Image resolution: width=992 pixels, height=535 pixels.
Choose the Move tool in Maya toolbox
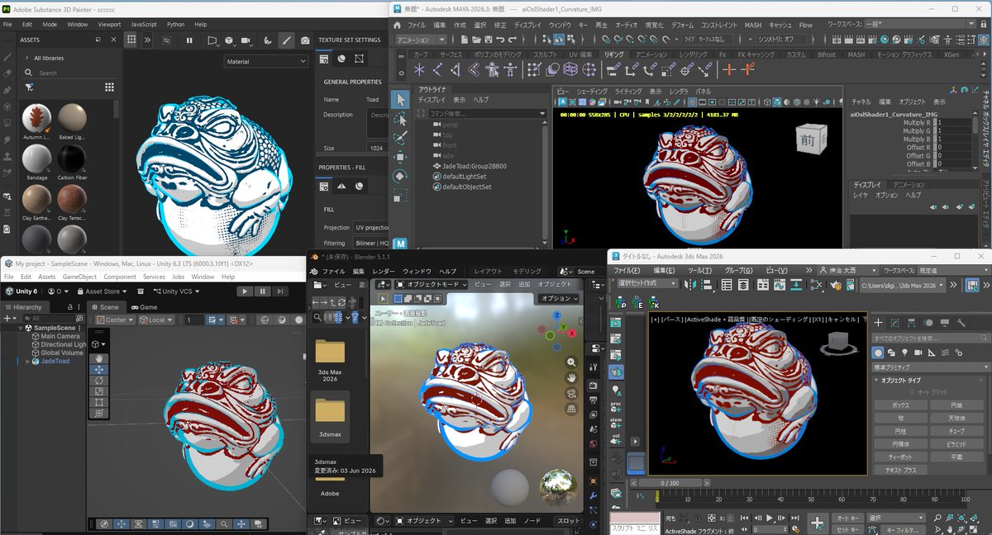click(x=400, y=157)
